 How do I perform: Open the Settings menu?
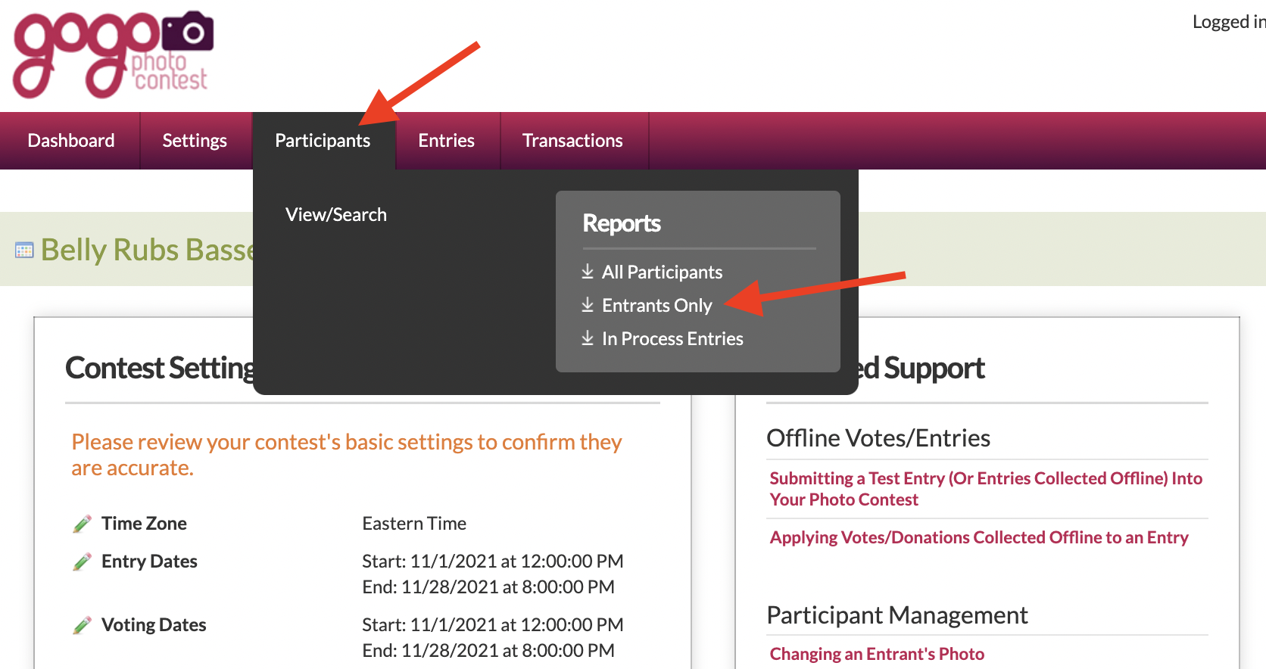(195, 141)
